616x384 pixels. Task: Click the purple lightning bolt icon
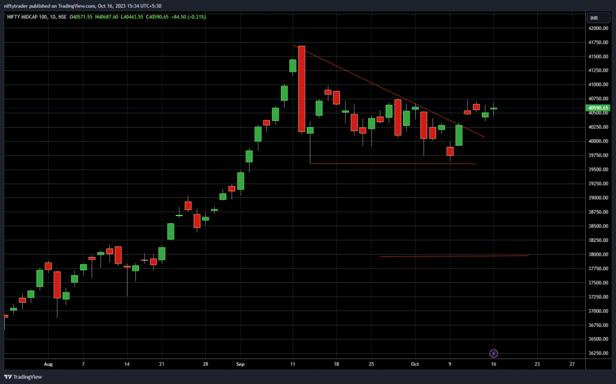point(493,353)
